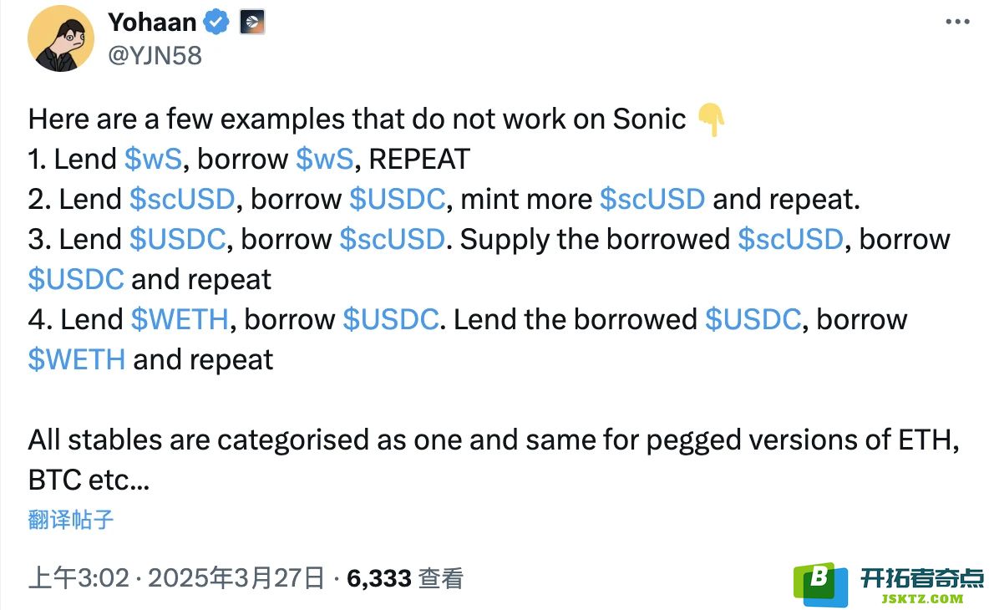Open the second $wS cashtag after borrow
This screenshot has width=994, height=610.
(325, 159)
